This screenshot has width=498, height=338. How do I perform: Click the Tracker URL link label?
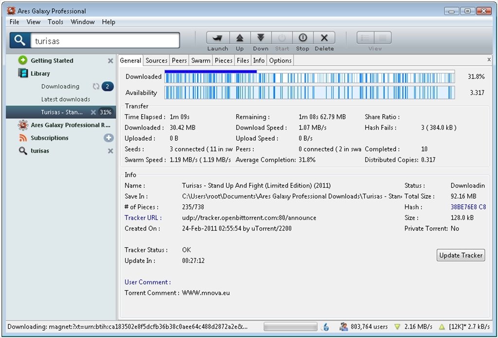[143, 218]
